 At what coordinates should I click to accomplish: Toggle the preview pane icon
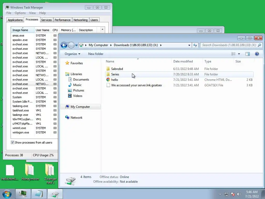(x=248, y=54)
